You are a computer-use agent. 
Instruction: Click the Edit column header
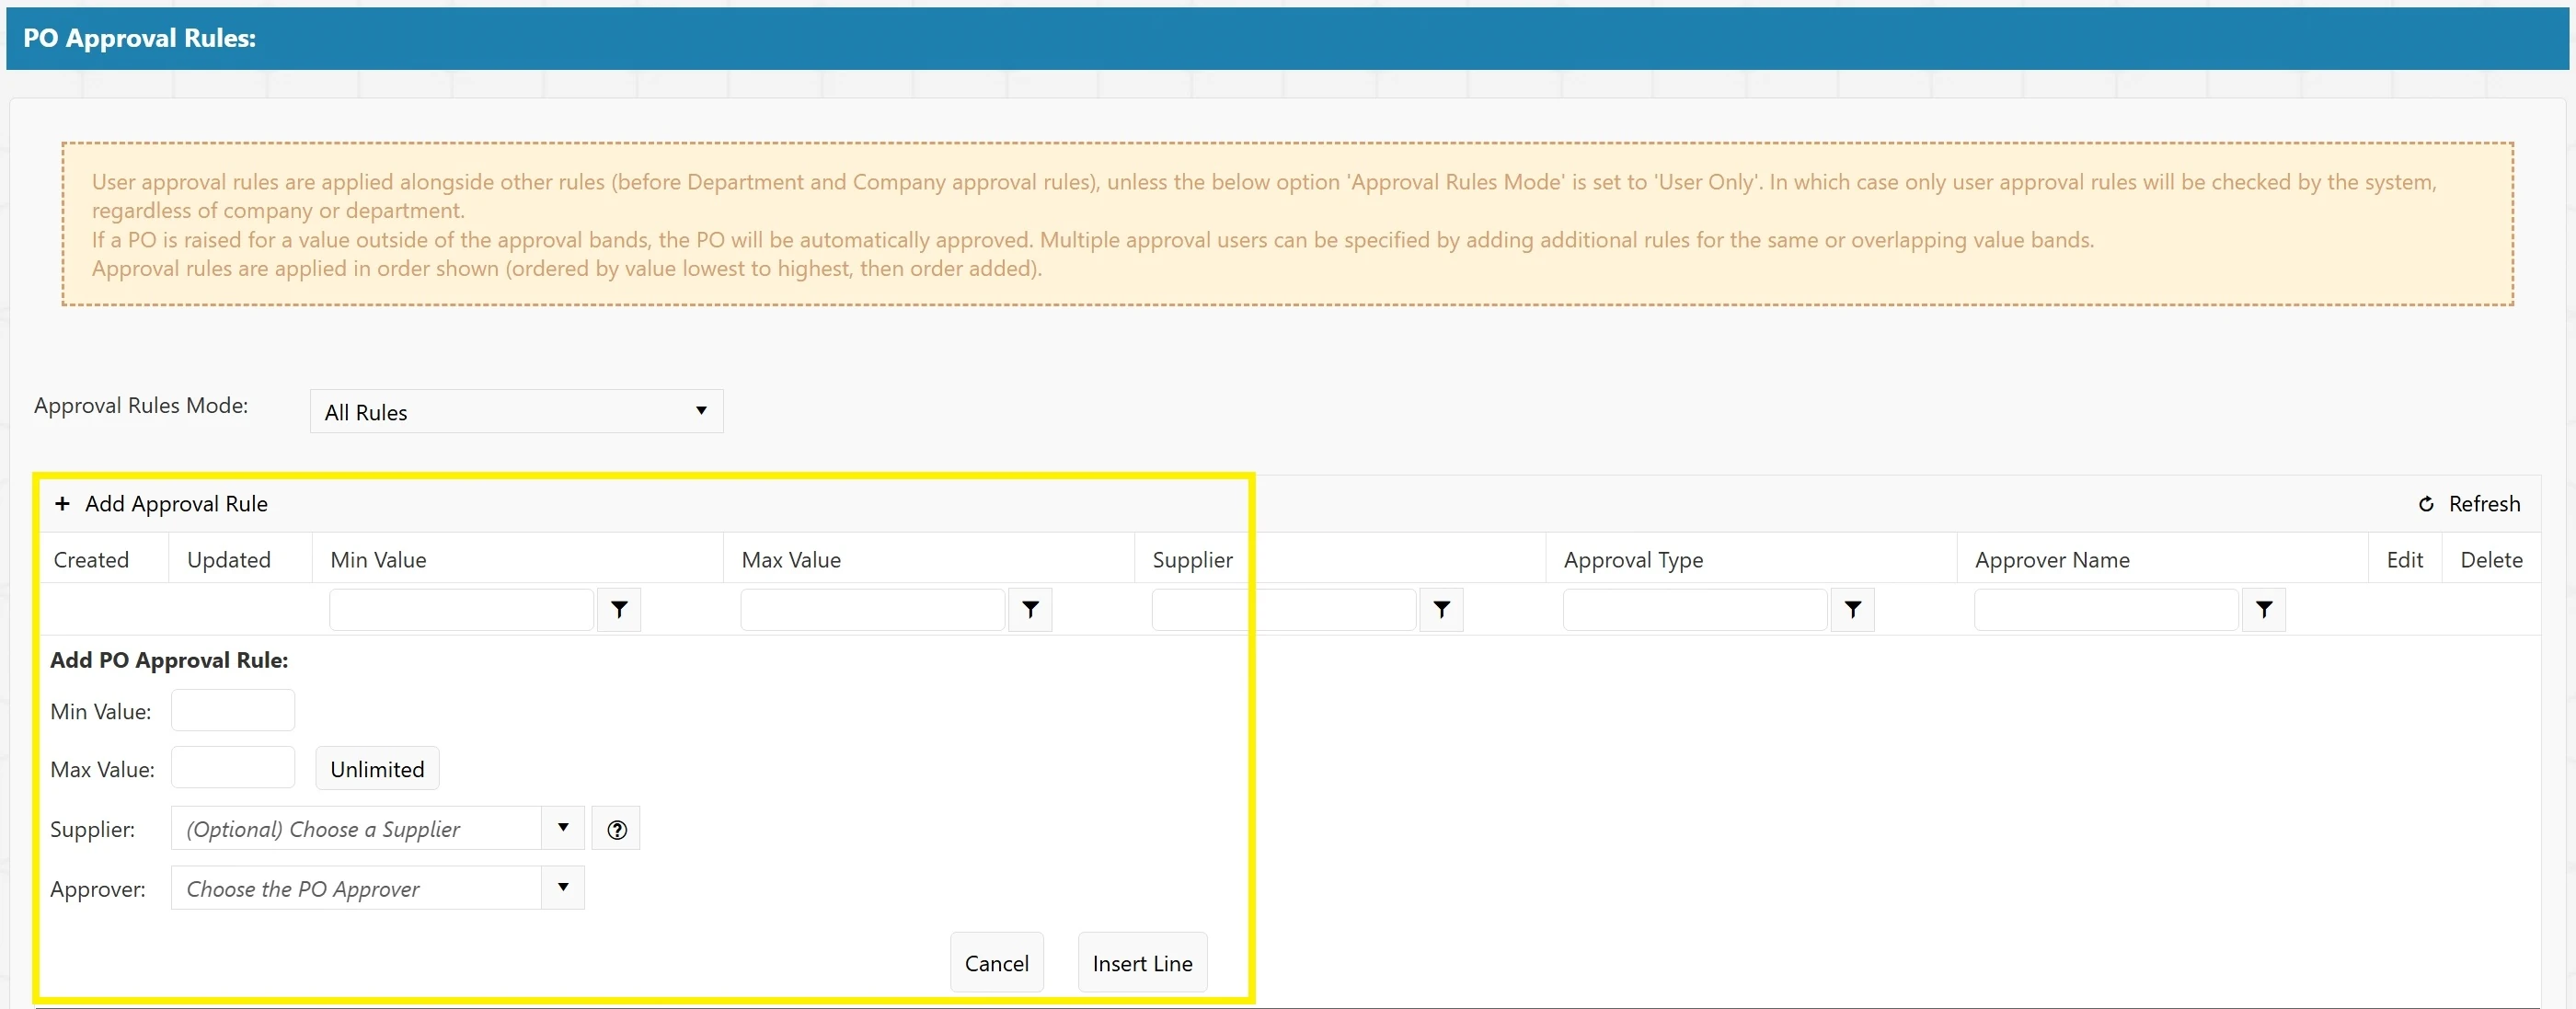point(2404,560)
